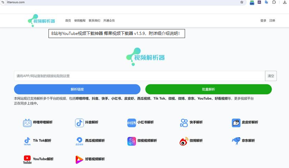
Task: Open the browser extensions puzzle icon
Action: point(274,2)
